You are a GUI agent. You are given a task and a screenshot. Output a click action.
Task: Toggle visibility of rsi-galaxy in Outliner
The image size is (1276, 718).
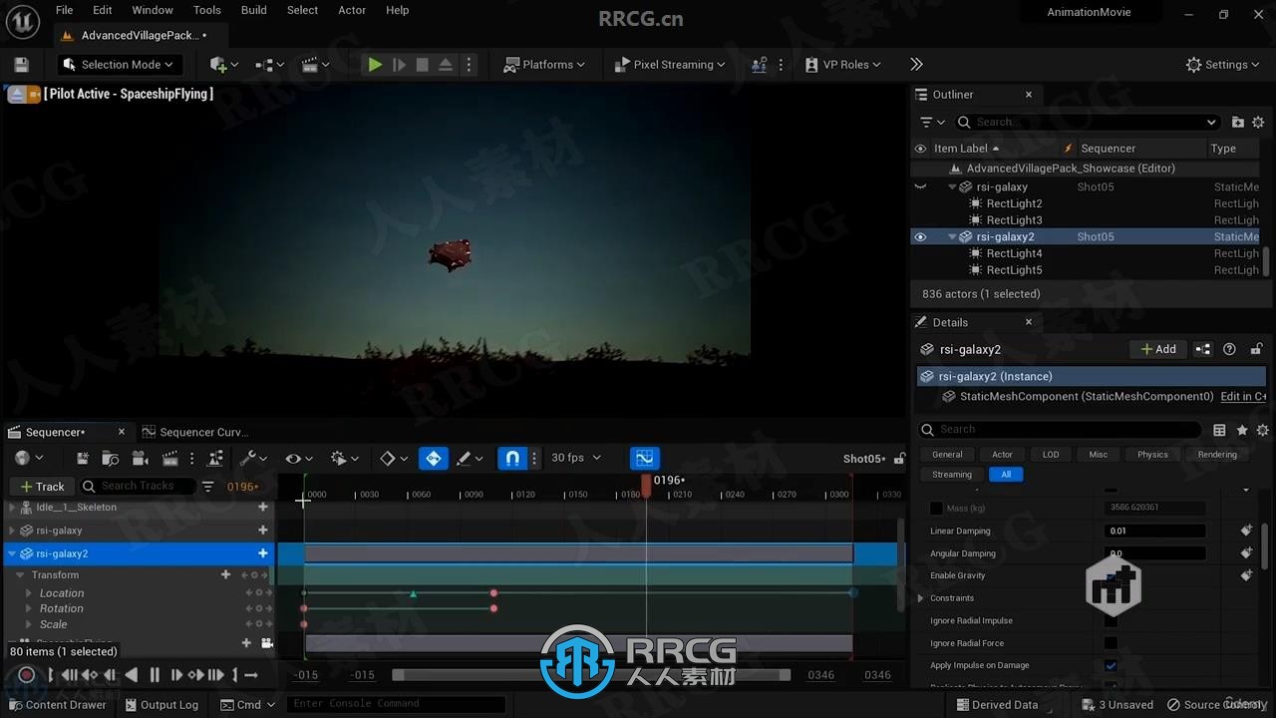tap(920, 186)
